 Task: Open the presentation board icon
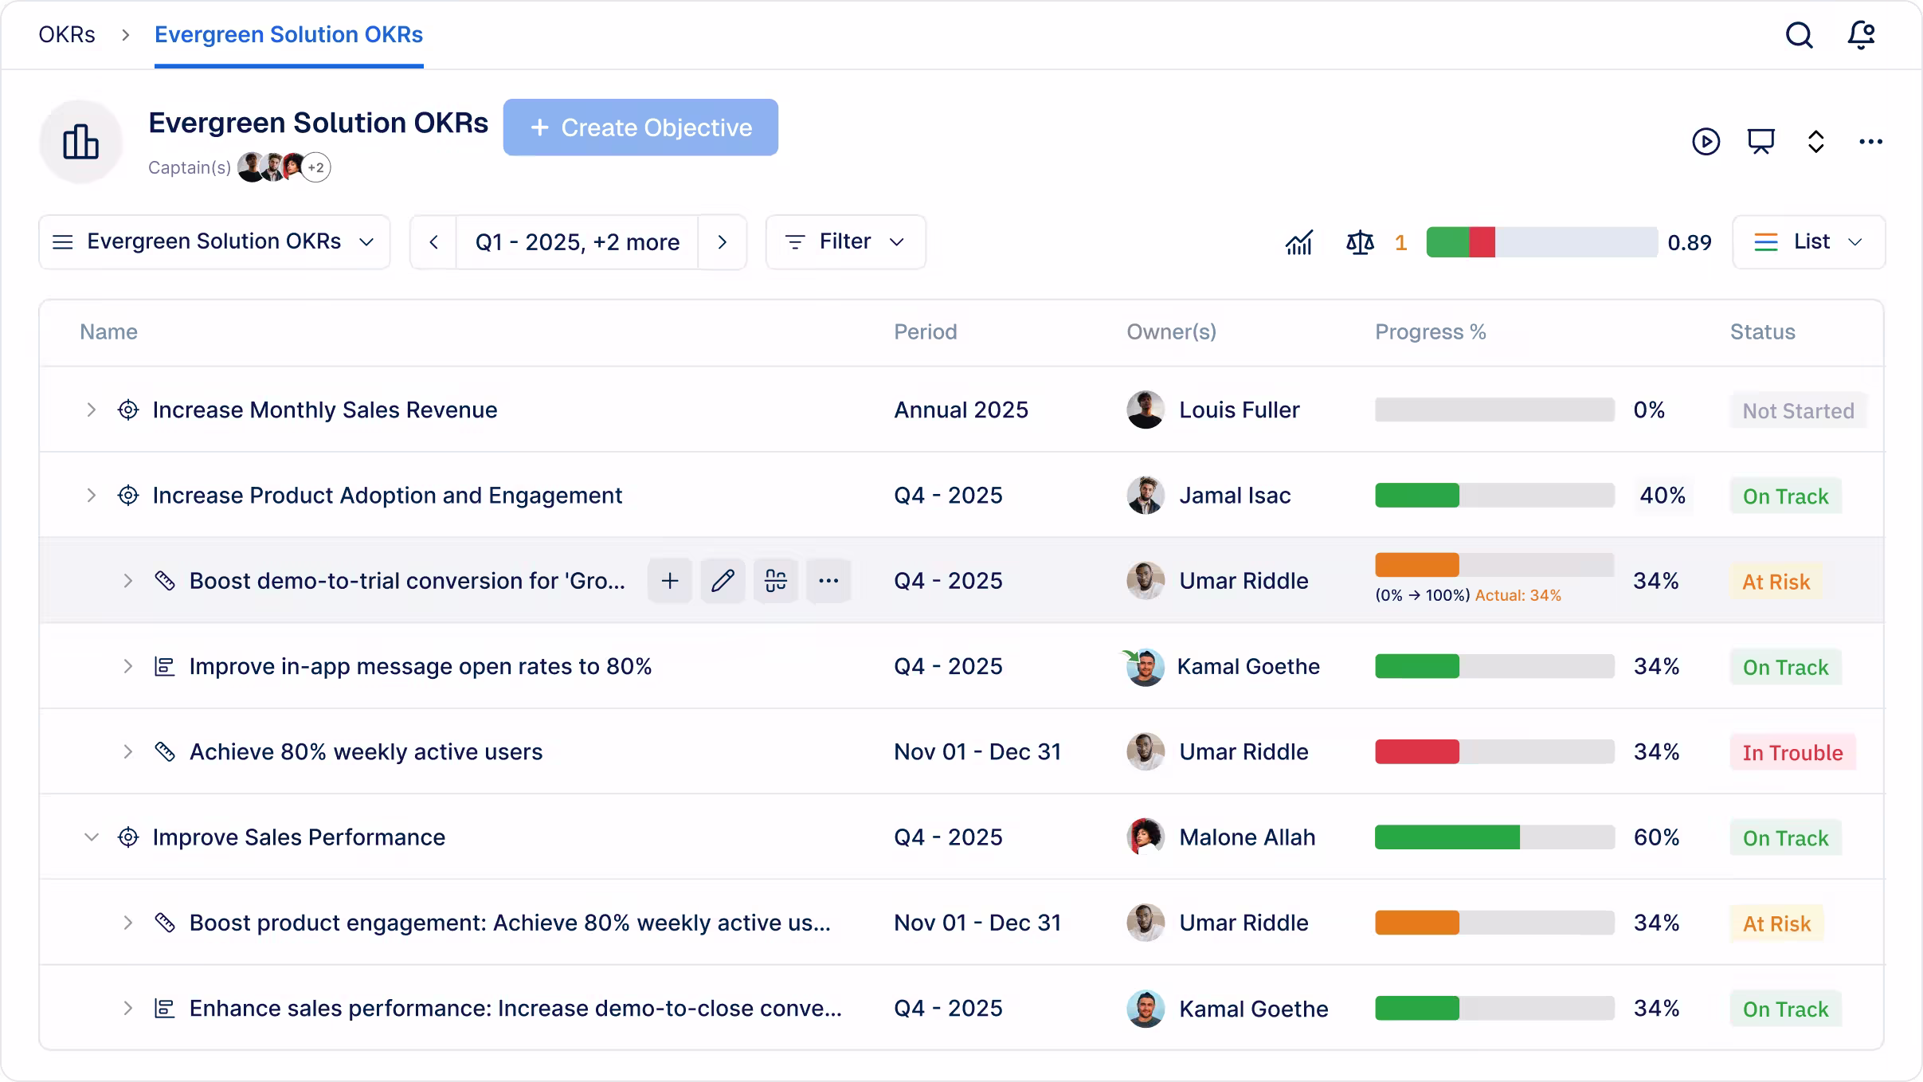(x=1760, y=142)
